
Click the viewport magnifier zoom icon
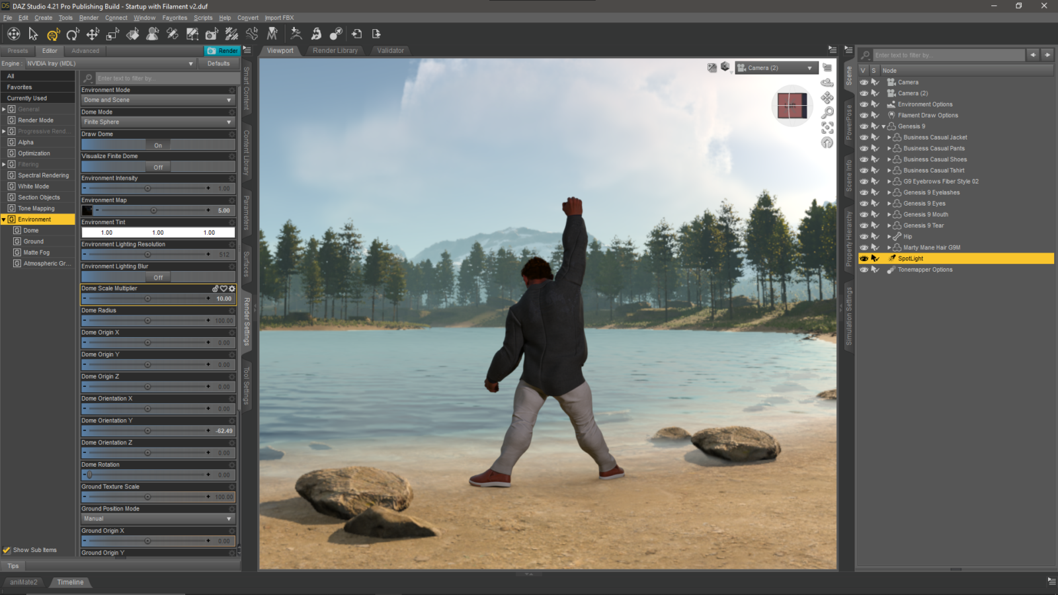click(x=827, y=112)
